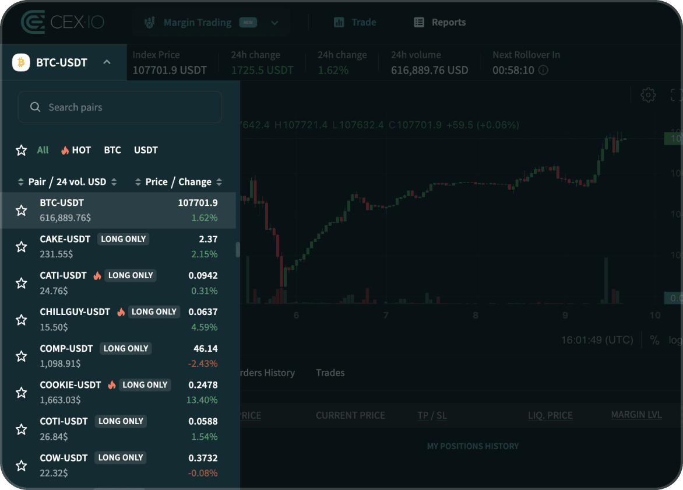Image resolution: width=683 pixels, height=490 pixels.
Task: Click LONG ONLY badge on CAKE-USDT
Action: tap(124, 239)
